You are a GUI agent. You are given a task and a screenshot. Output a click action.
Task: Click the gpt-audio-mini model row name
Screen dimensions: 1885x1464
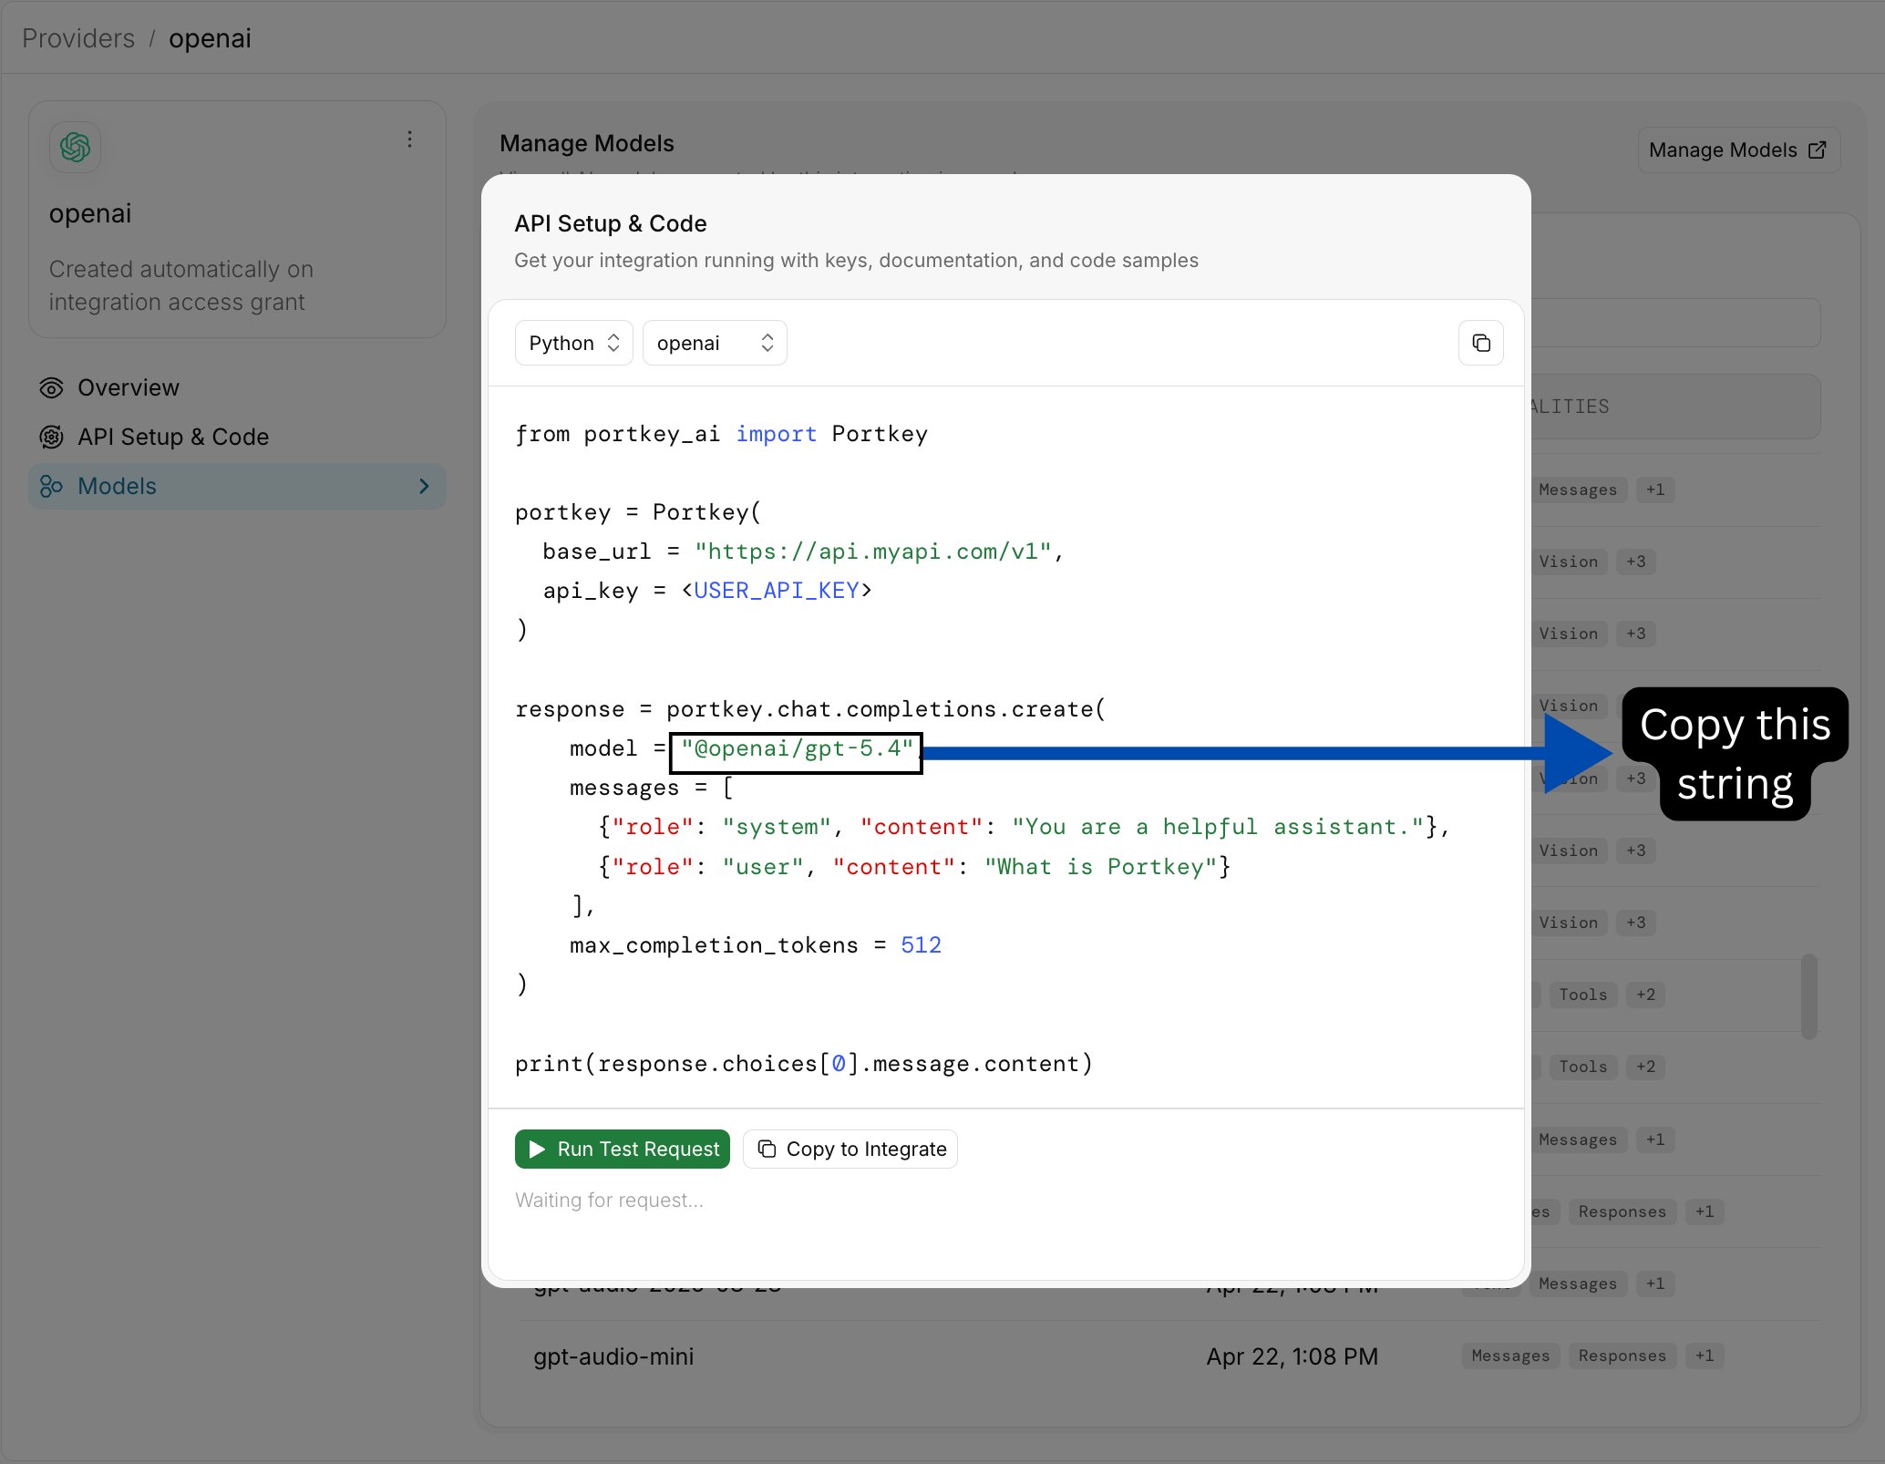coord(613,1356)
